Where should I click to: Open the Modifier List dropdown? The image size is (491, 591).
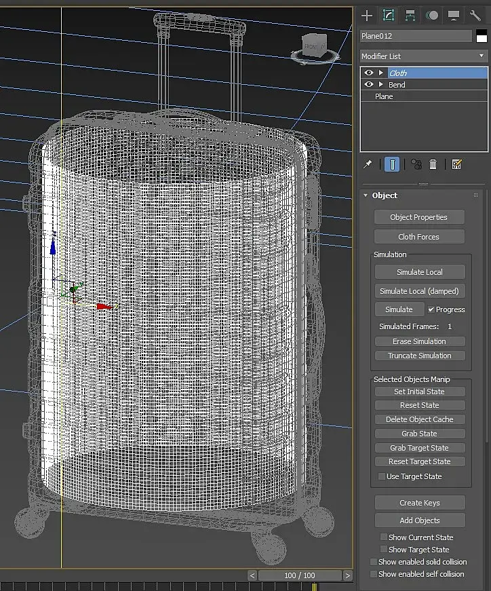pos(423,56)
